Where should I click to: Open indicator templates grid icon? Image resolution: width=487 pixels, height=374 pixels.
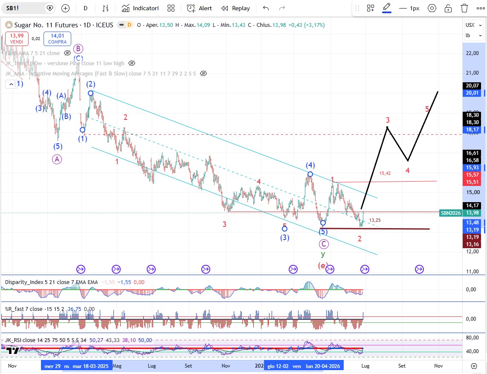click(171, 9)
